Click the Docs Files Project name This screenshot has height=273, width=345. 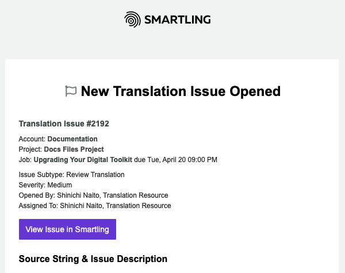[x=74, y=149]
